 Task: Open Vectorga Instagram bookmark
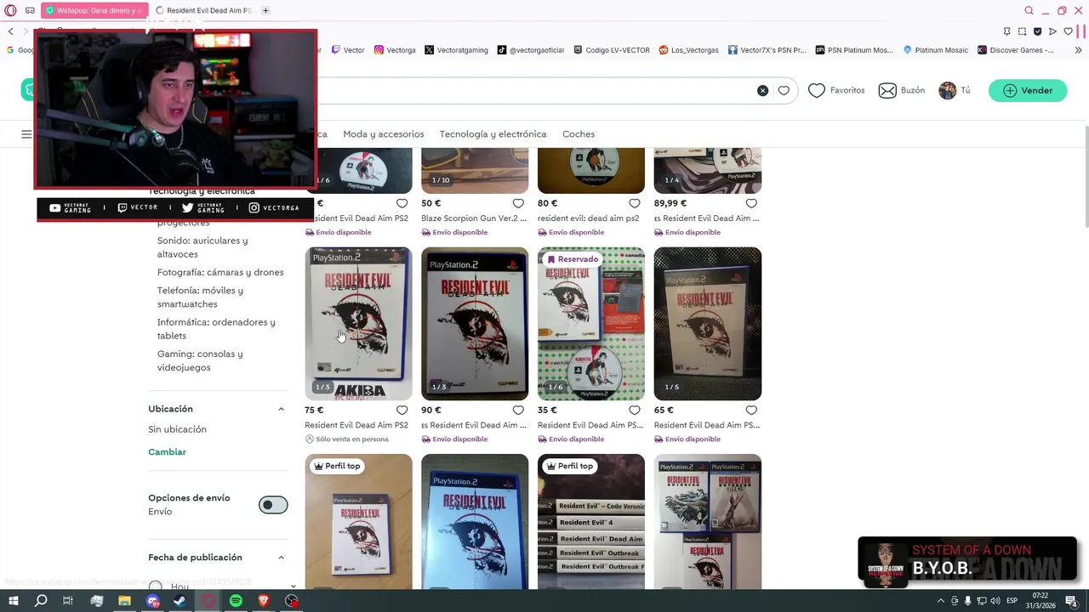396,50
